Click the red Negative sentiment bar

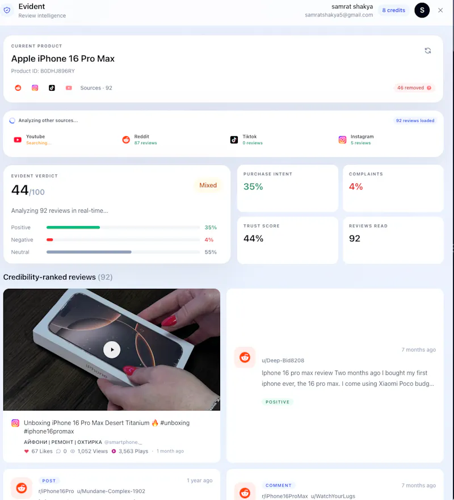pyautogui.click(x=50, y=240)
